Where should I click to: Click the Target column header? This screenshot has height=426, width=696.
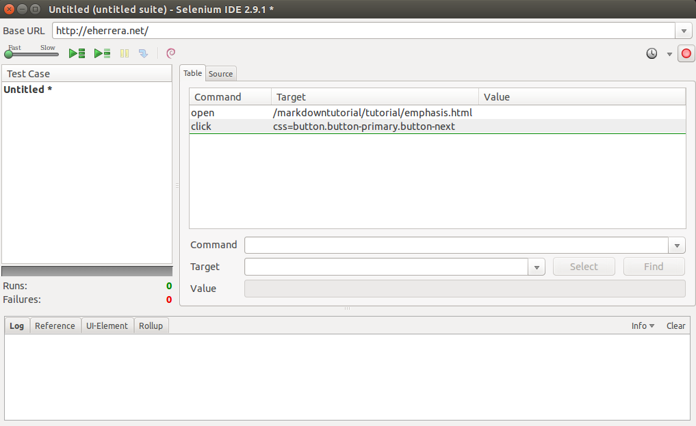pos(375,96)
